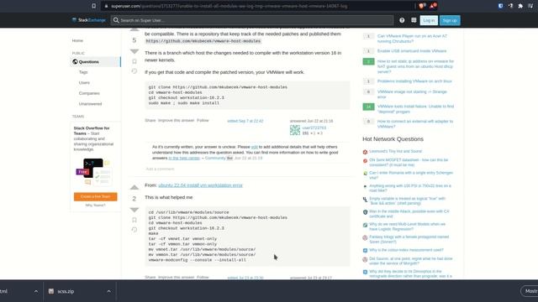
Task: Open the first answer author's username link
Action: coord(314,128)
